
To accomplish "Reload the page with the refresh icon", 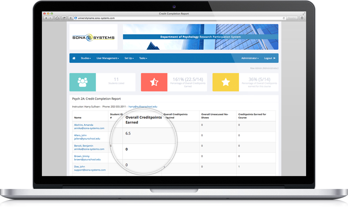I will coord(284,18).
